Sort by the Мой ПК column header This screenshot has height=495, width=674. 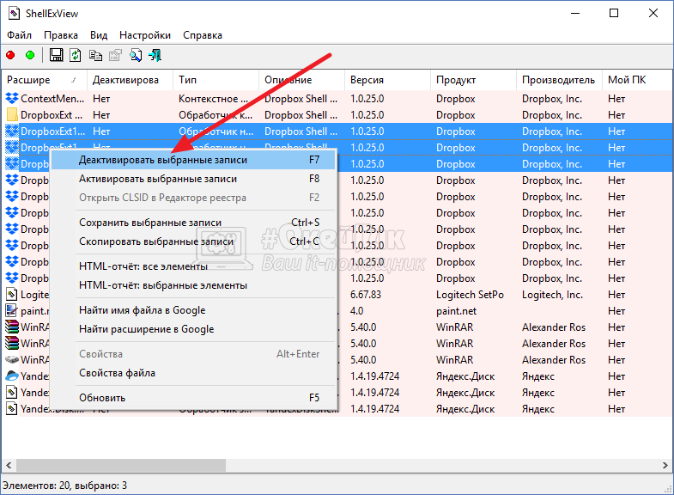638,80
